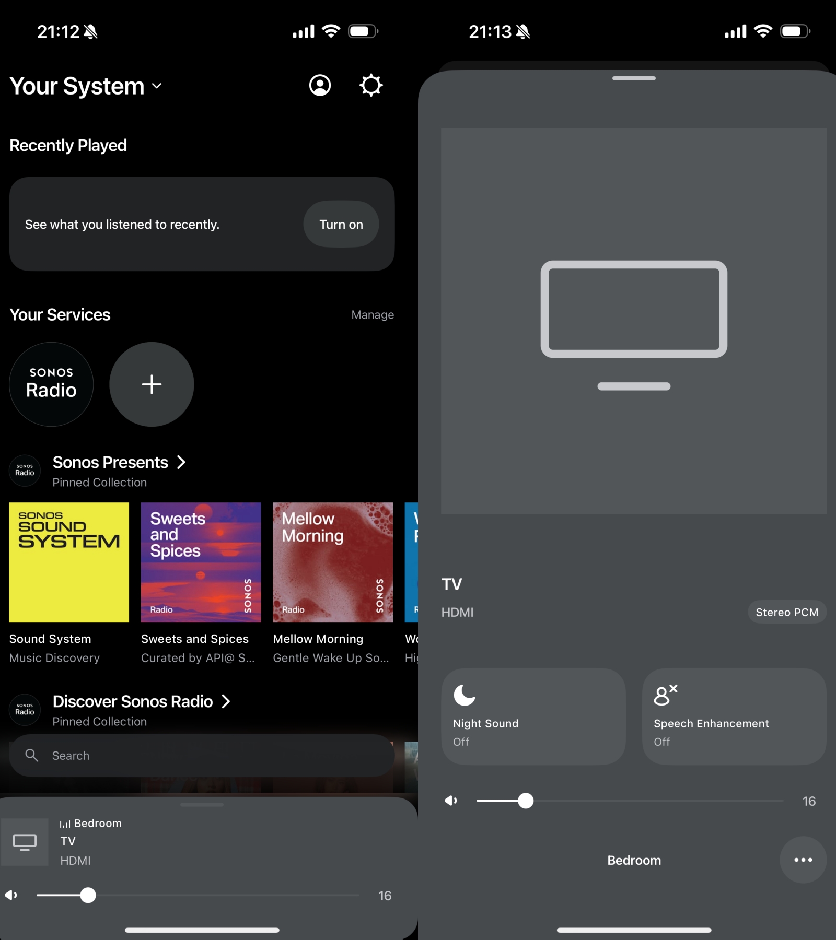Image resolution: width=836 pixels, height=940 pixels.
Task: Open the Stereo PCM audio format badge
Action: point(786,612)
